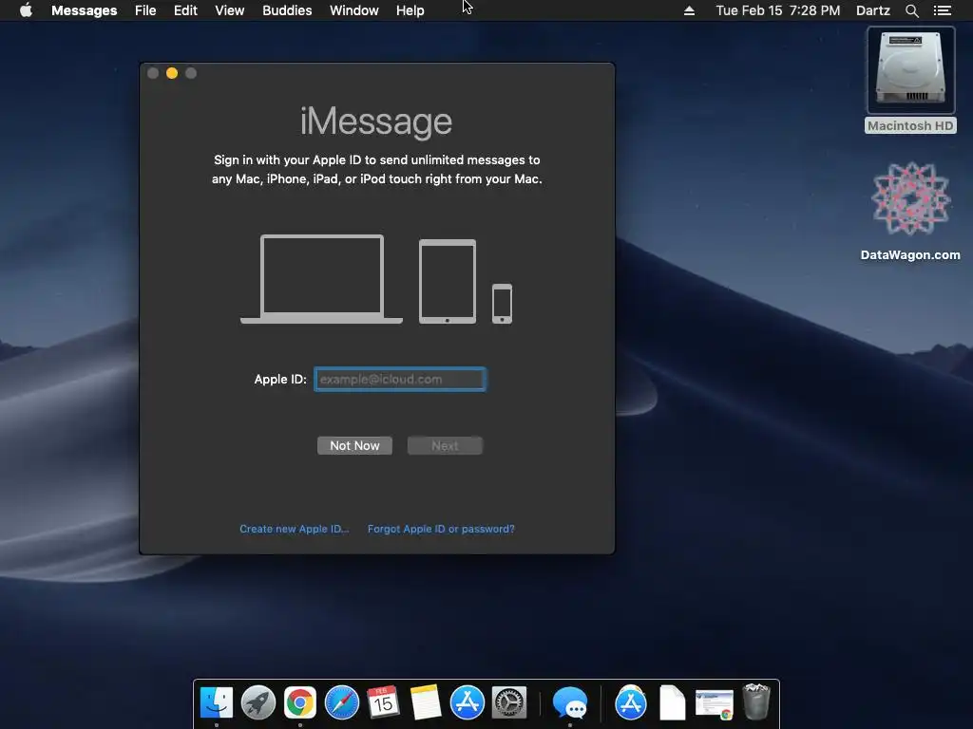The image size is (973, 729).
Task: Minimize the iMessage window with the yellow button
Action: (x=172, y=73)
